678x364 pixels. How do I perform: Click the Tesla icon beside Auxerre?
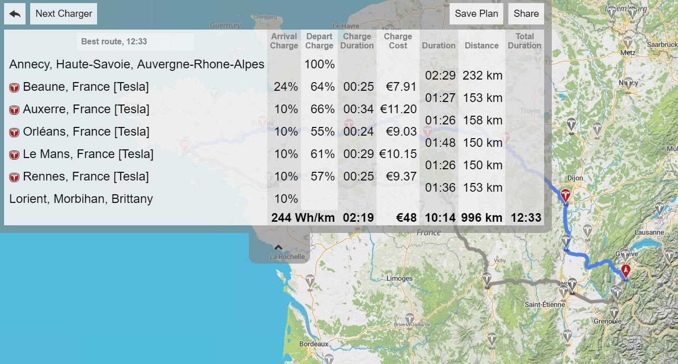[x=14, y=110]
